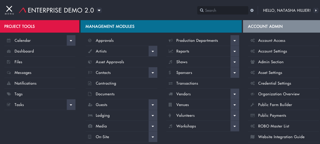Click the camera icon next to Media
The width and height of the screenshot is (320, 144).
90,126
